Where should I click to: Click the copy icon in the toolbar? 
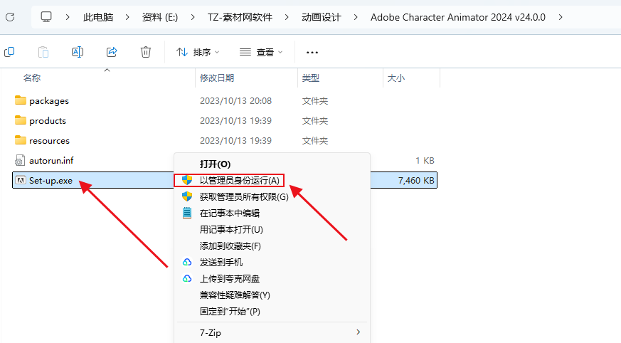coord(9,52)
